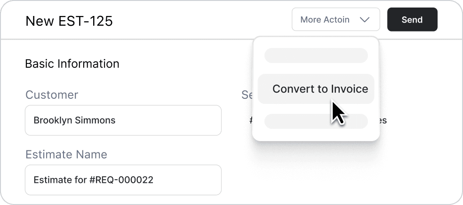Choose the placeholder item above Convert to Invoice
This screenshot has height=205, width=463.
click(316, 55)
